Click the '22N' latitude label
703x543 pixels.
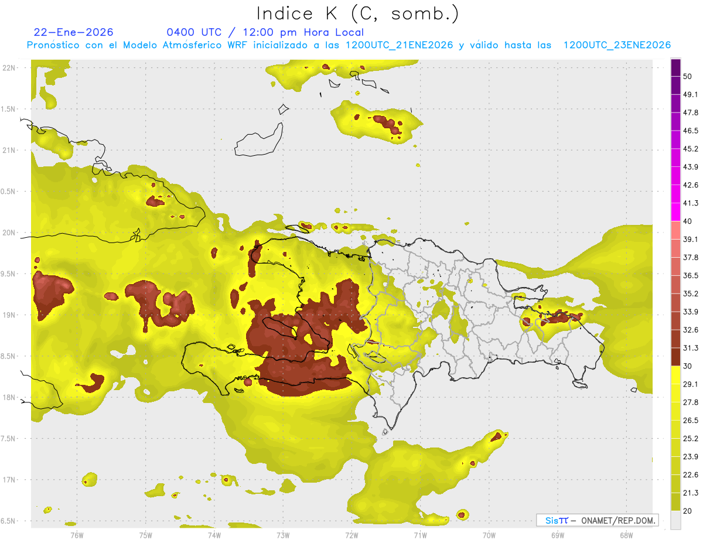(9, 67)
